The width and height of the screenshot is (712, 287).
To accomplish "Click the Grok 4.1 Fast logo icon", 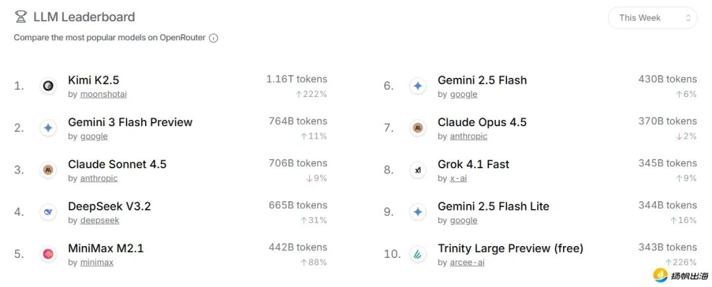I will click(417, 170).
